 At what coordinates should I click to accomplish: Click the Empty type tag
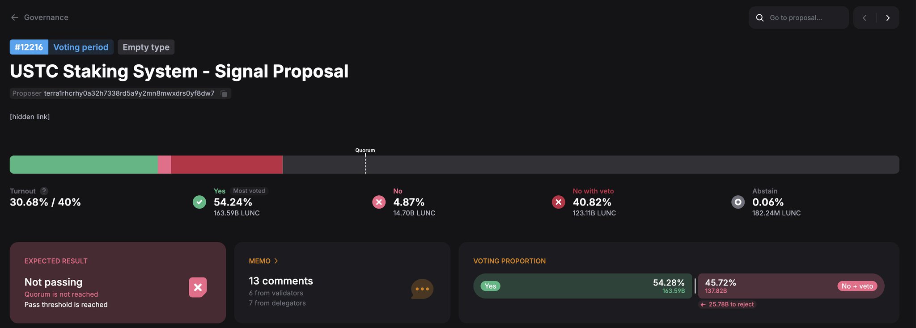click(146, 47)
